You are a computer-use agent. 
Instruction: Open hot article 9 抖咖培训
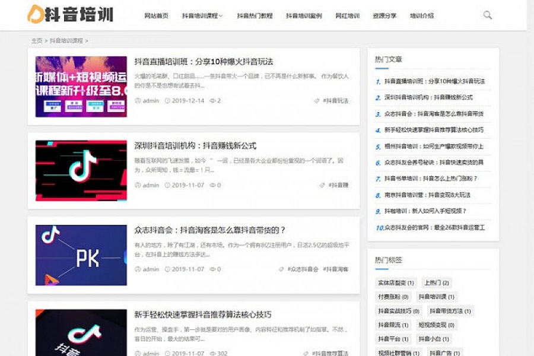(x=425, y=211)
